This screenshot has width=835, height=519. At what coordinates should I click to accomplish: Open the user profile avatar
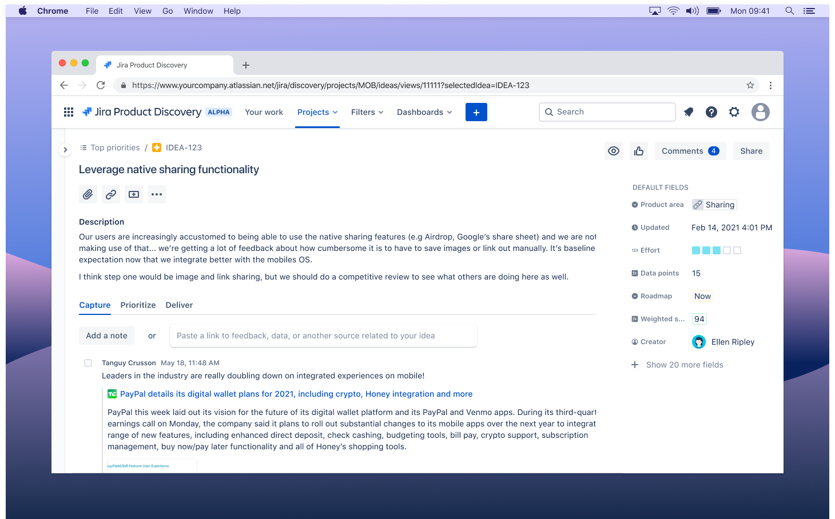pyautogui.click(x=761, y=112)
